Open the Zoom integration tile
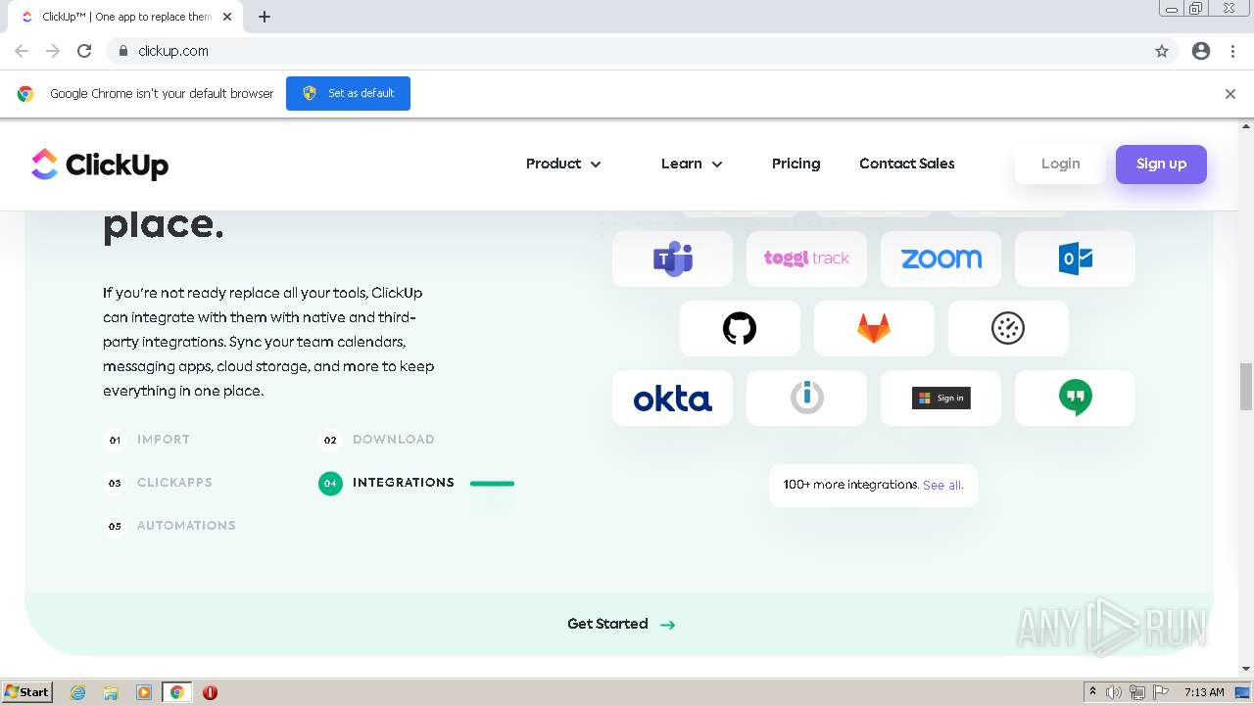The width and height of the screenshot is (1254, 705). [x=940, y=258]
